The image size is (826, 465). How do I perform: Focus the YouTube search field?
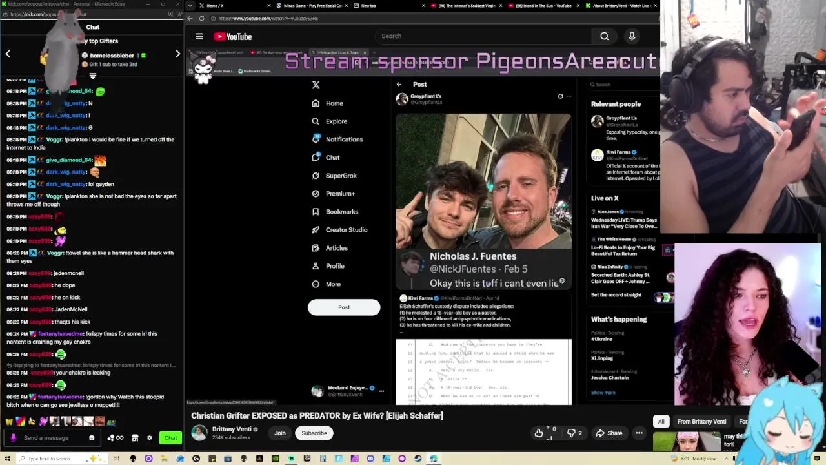[x=484, y=36]
